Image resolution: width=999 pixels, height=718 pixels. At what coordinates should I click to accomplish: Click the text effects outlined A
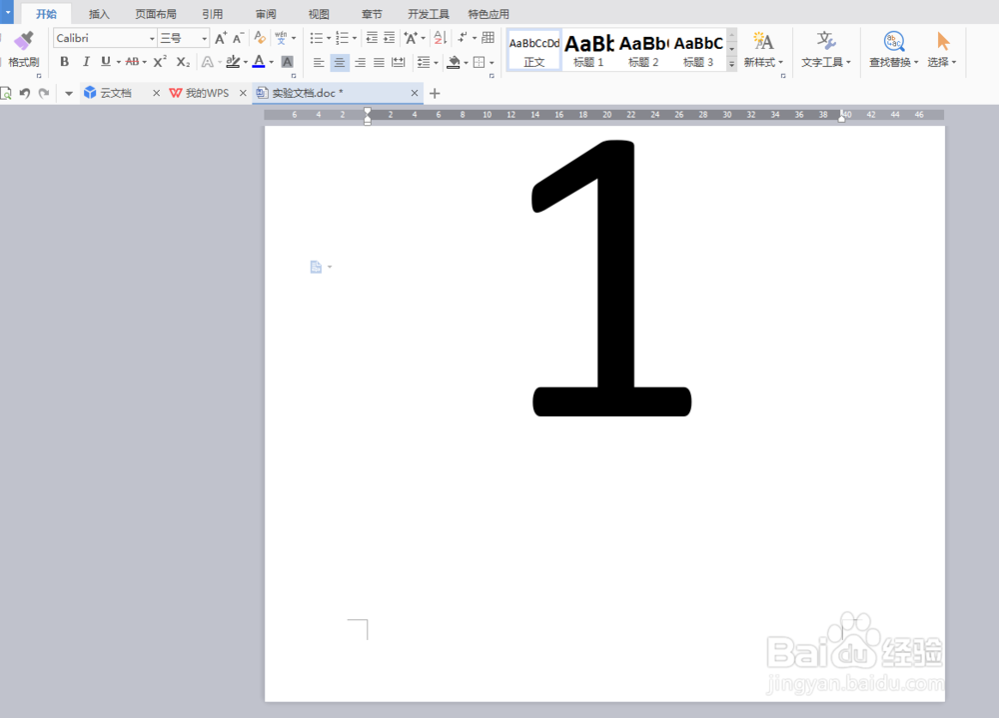[x=207, y=62]
